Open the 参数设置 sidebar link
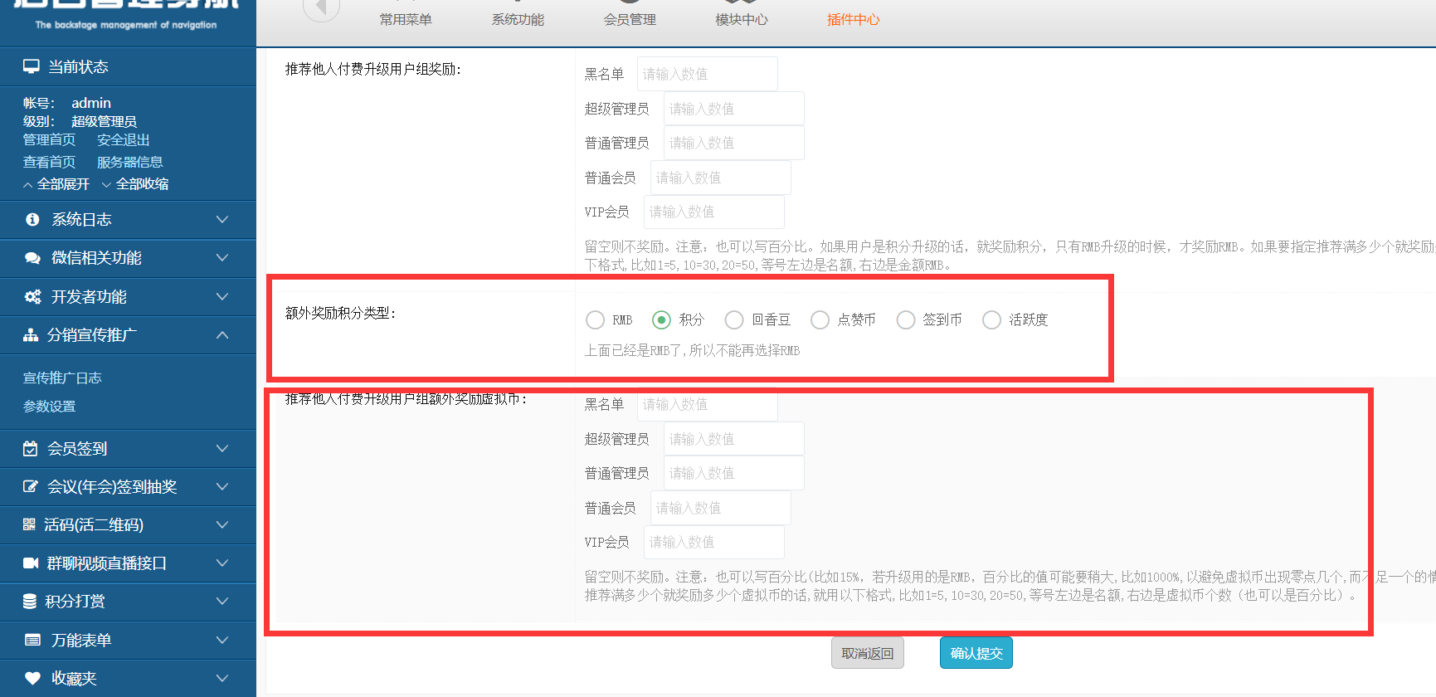Viewport: 1436px width, 697px height. coord(49,407)
